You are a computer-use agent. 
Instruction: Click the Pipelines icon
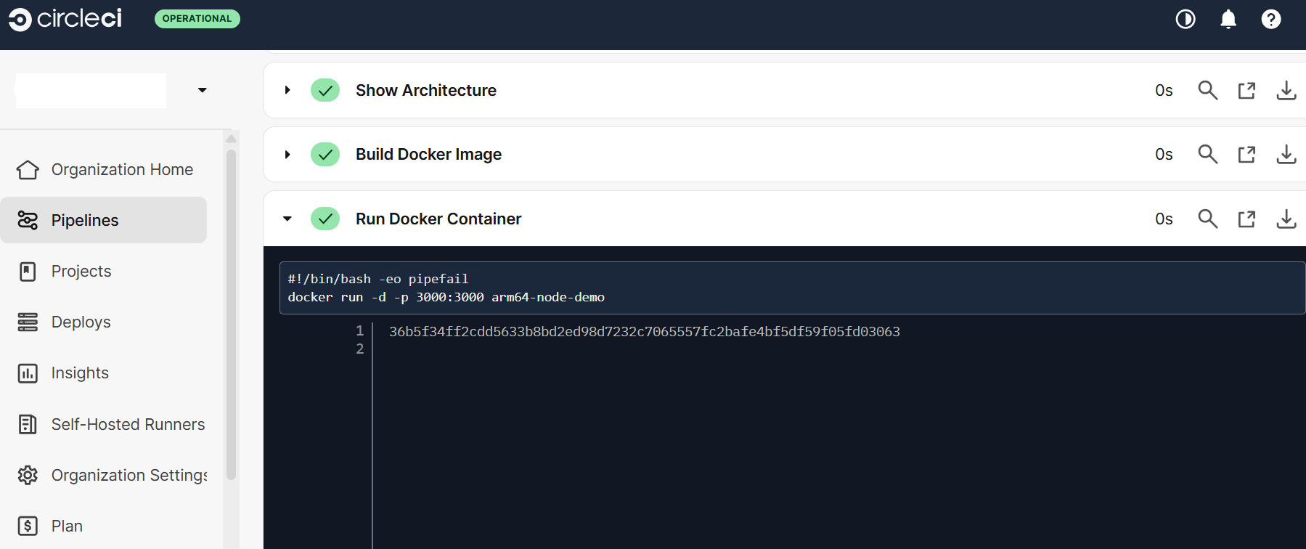28,220
